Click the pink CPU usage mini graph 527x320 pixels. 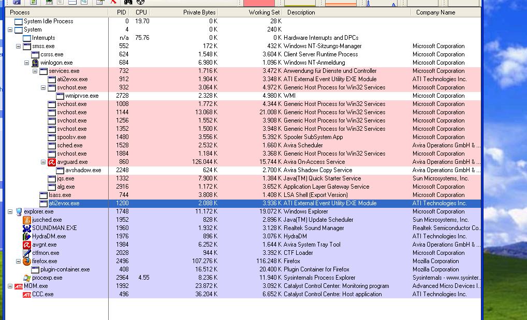click(x=259, y=3)
